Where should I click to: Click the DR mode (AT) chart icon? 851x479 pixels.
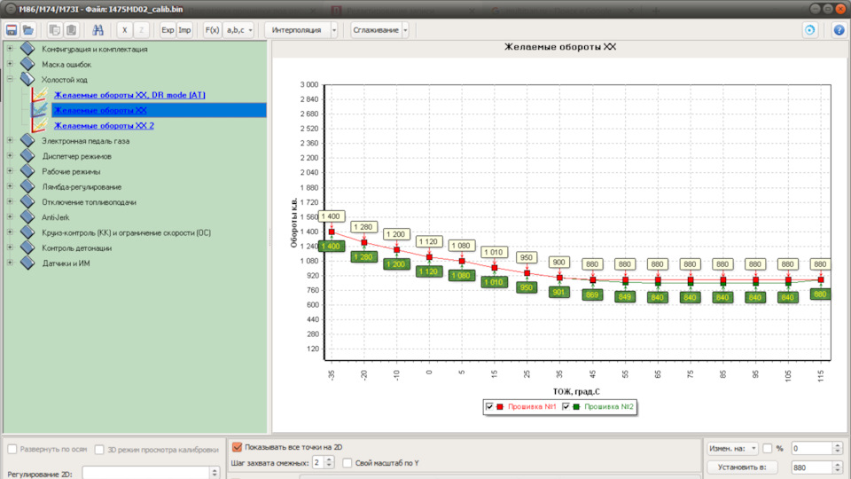pos(39,95)
